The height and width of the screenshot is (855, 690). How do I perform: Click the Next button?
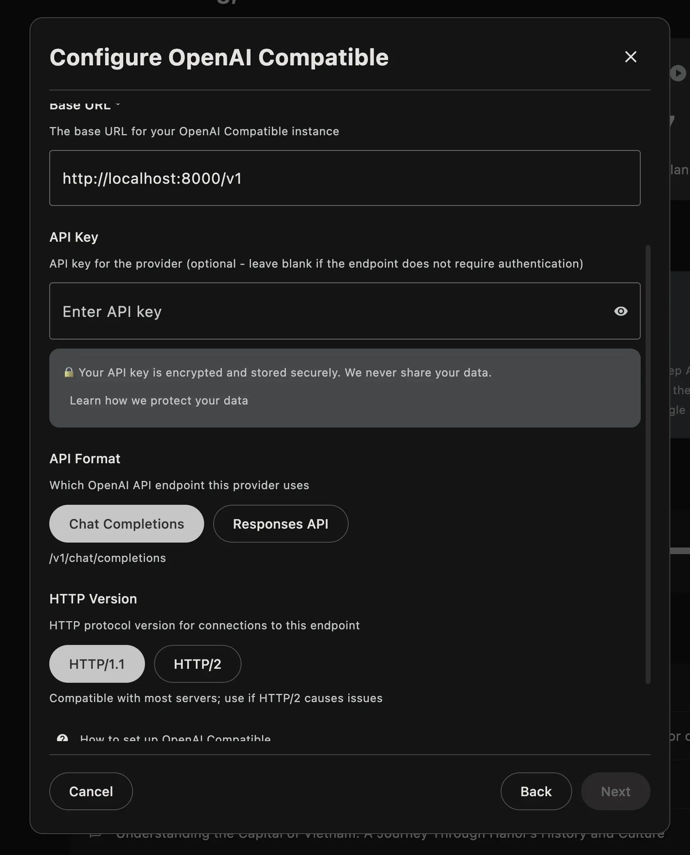tap(615, 791)
